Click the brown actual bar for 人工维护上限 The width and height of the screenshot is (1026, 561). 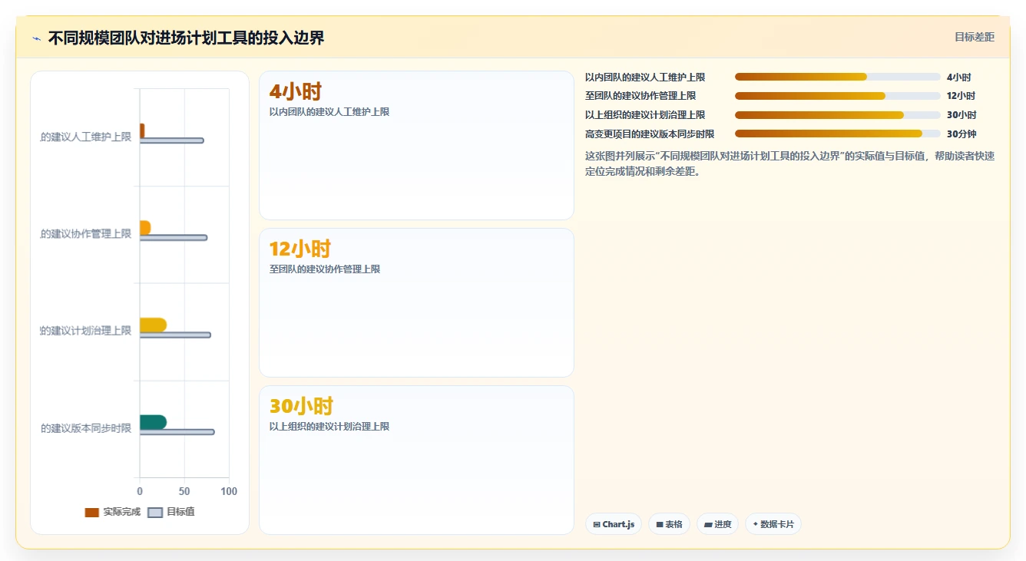tap(142, 130)
